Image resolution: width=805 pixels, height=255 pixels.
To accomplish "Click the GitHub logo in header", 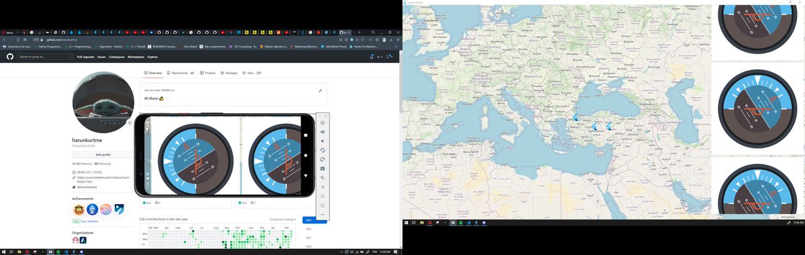I will (x=10, y=57).
